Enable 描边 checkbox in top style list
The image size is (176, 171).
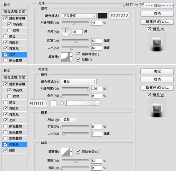coord(5,36)
